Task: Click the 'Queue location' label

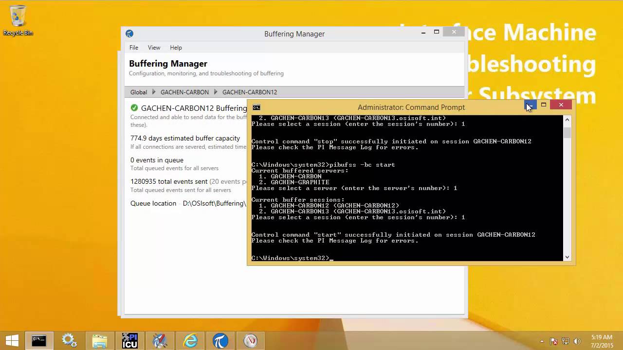Action: point(153,204)
